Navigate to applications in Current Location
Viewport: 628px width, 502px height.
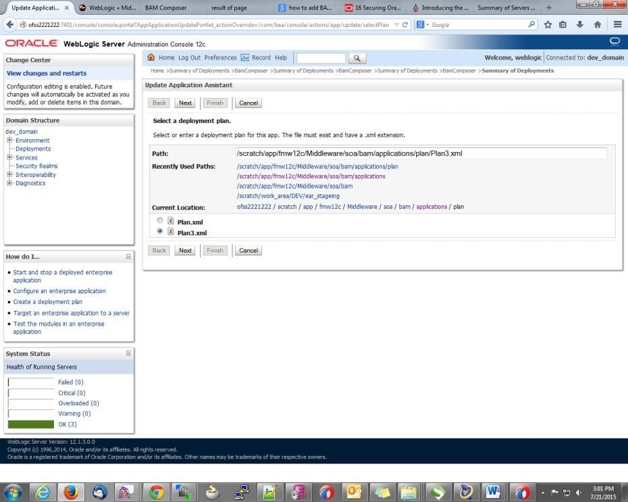431,207
